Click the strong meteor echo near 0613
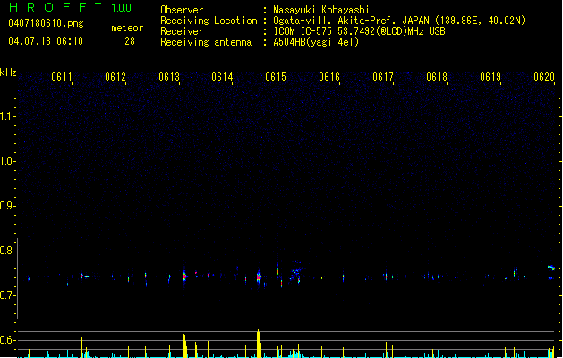The image size is (563, 358). (184, 276)
